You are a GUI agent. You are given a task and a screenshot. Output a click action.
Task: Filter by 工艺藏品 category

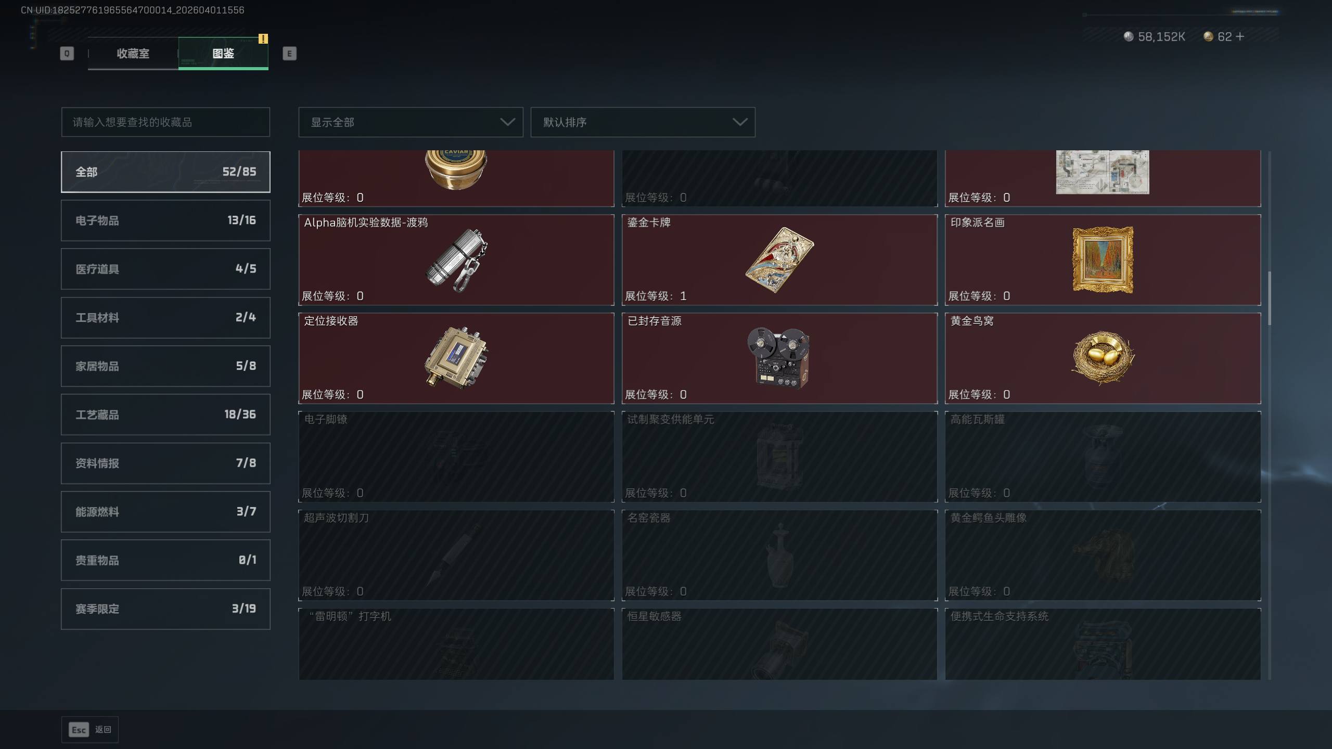(165, 415)
